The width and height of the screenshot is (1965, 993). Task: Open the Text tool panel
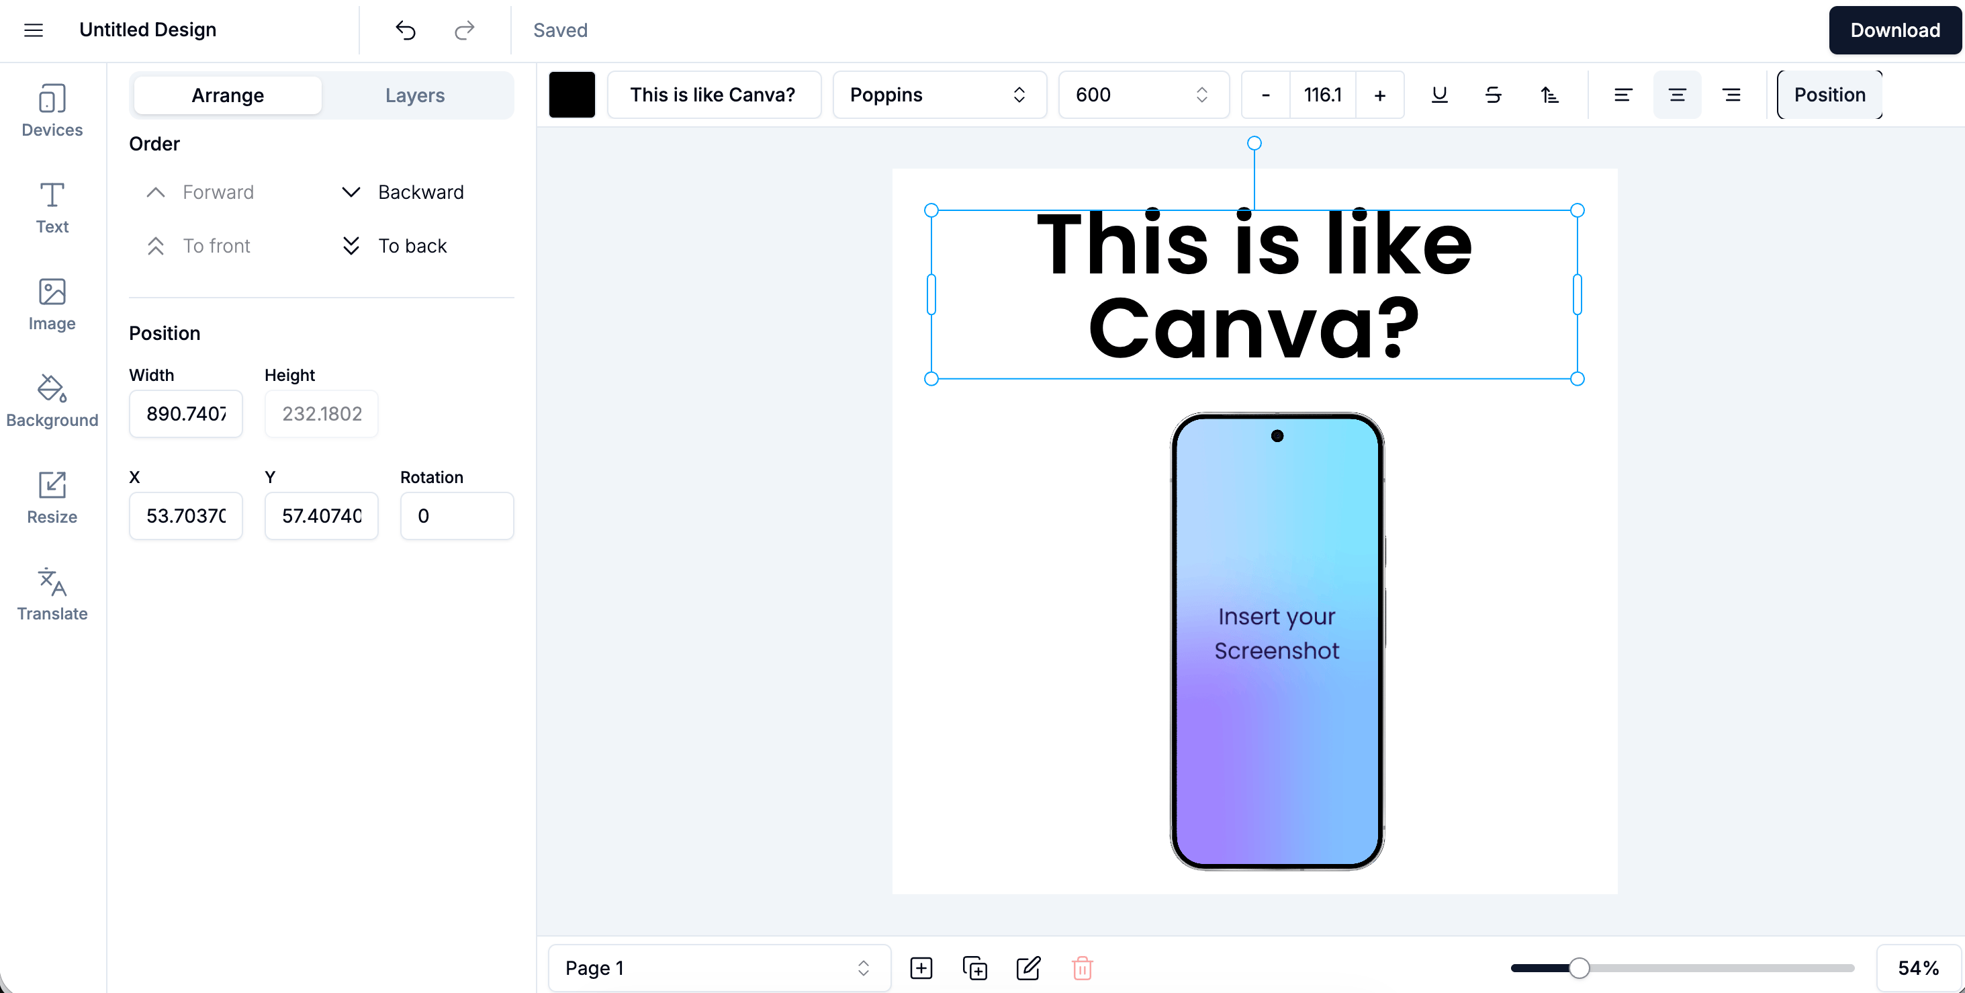click(x=52, y=208)
